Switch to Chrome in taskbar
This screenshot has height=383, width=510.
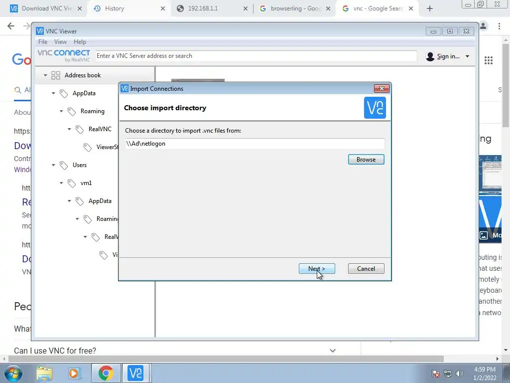click(106, 373)
